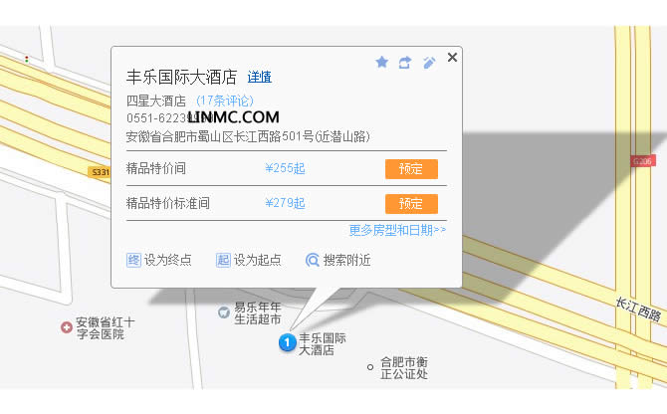Click the 易乐年年生活超市 shop icon
The width and height of the screenshot is (667, 414).
tap(224, 312)
